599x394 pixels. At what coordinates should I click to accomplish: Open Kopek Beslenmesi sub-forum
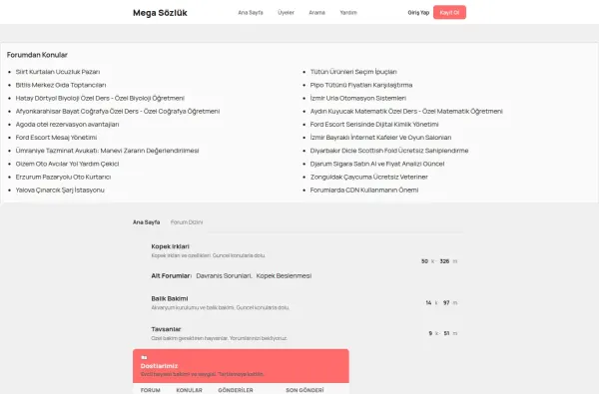(284, 275)
